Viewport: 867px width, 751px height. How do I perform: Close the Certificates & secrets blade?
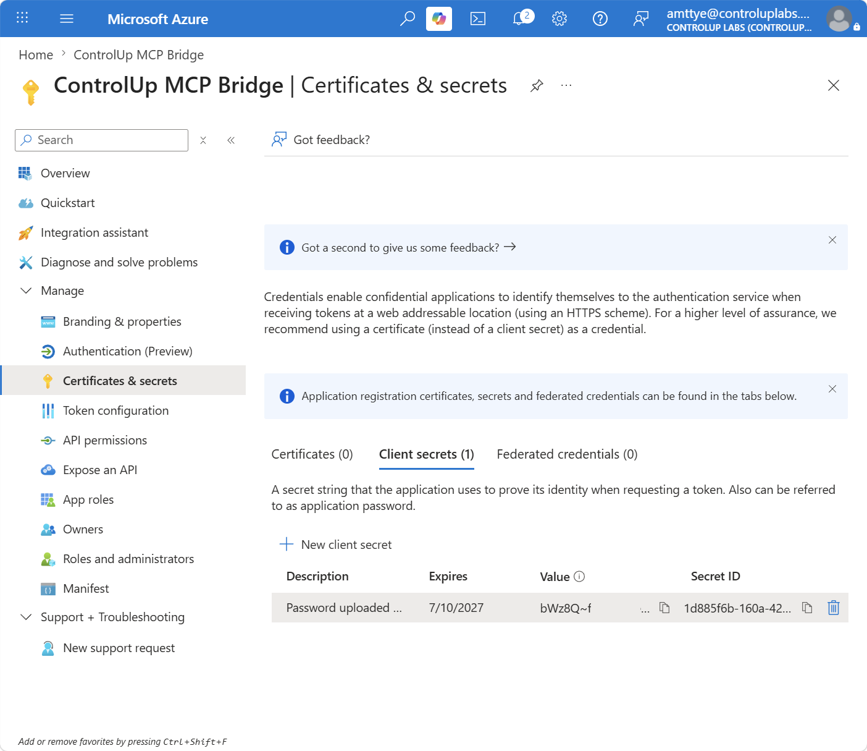click(x=834, y=85)
